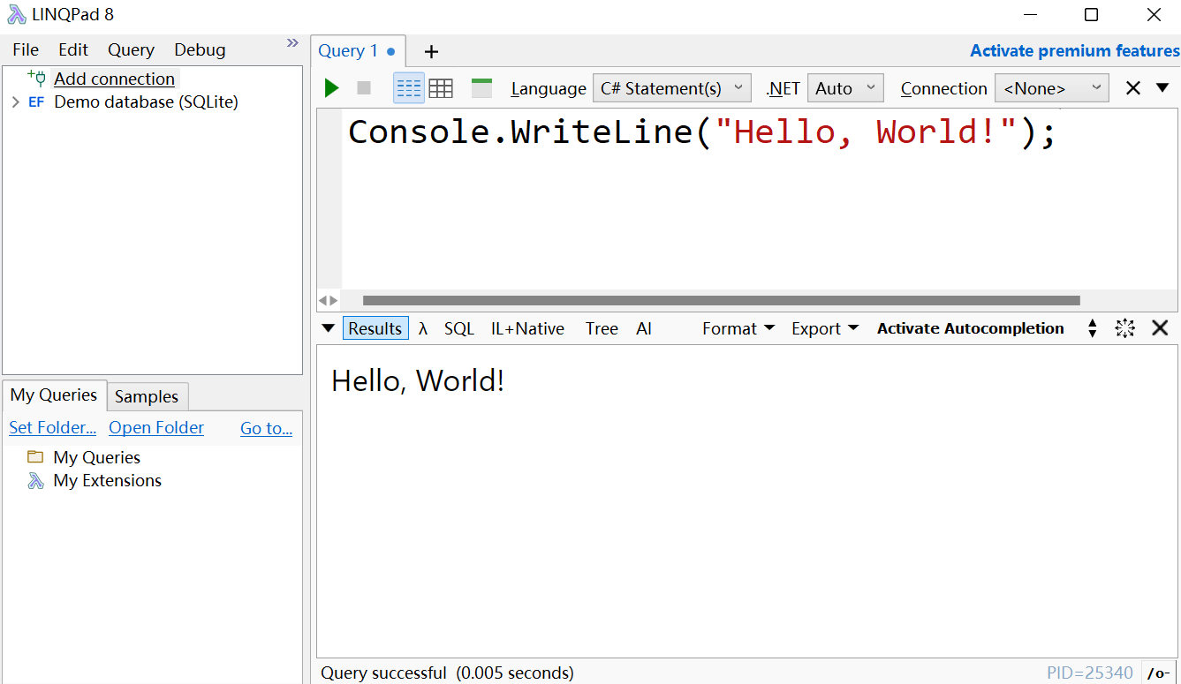Image resolution: width=1181 pixels, height=684 pixels.
Task: Click the editor horizontal scrollbar thumb
Action: [x=721, y=300]
